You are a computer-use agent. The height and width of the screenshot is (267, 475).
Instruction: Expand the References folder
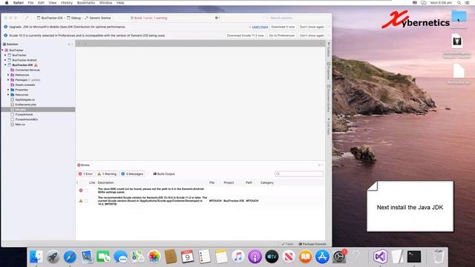click(x=8, y=75)
